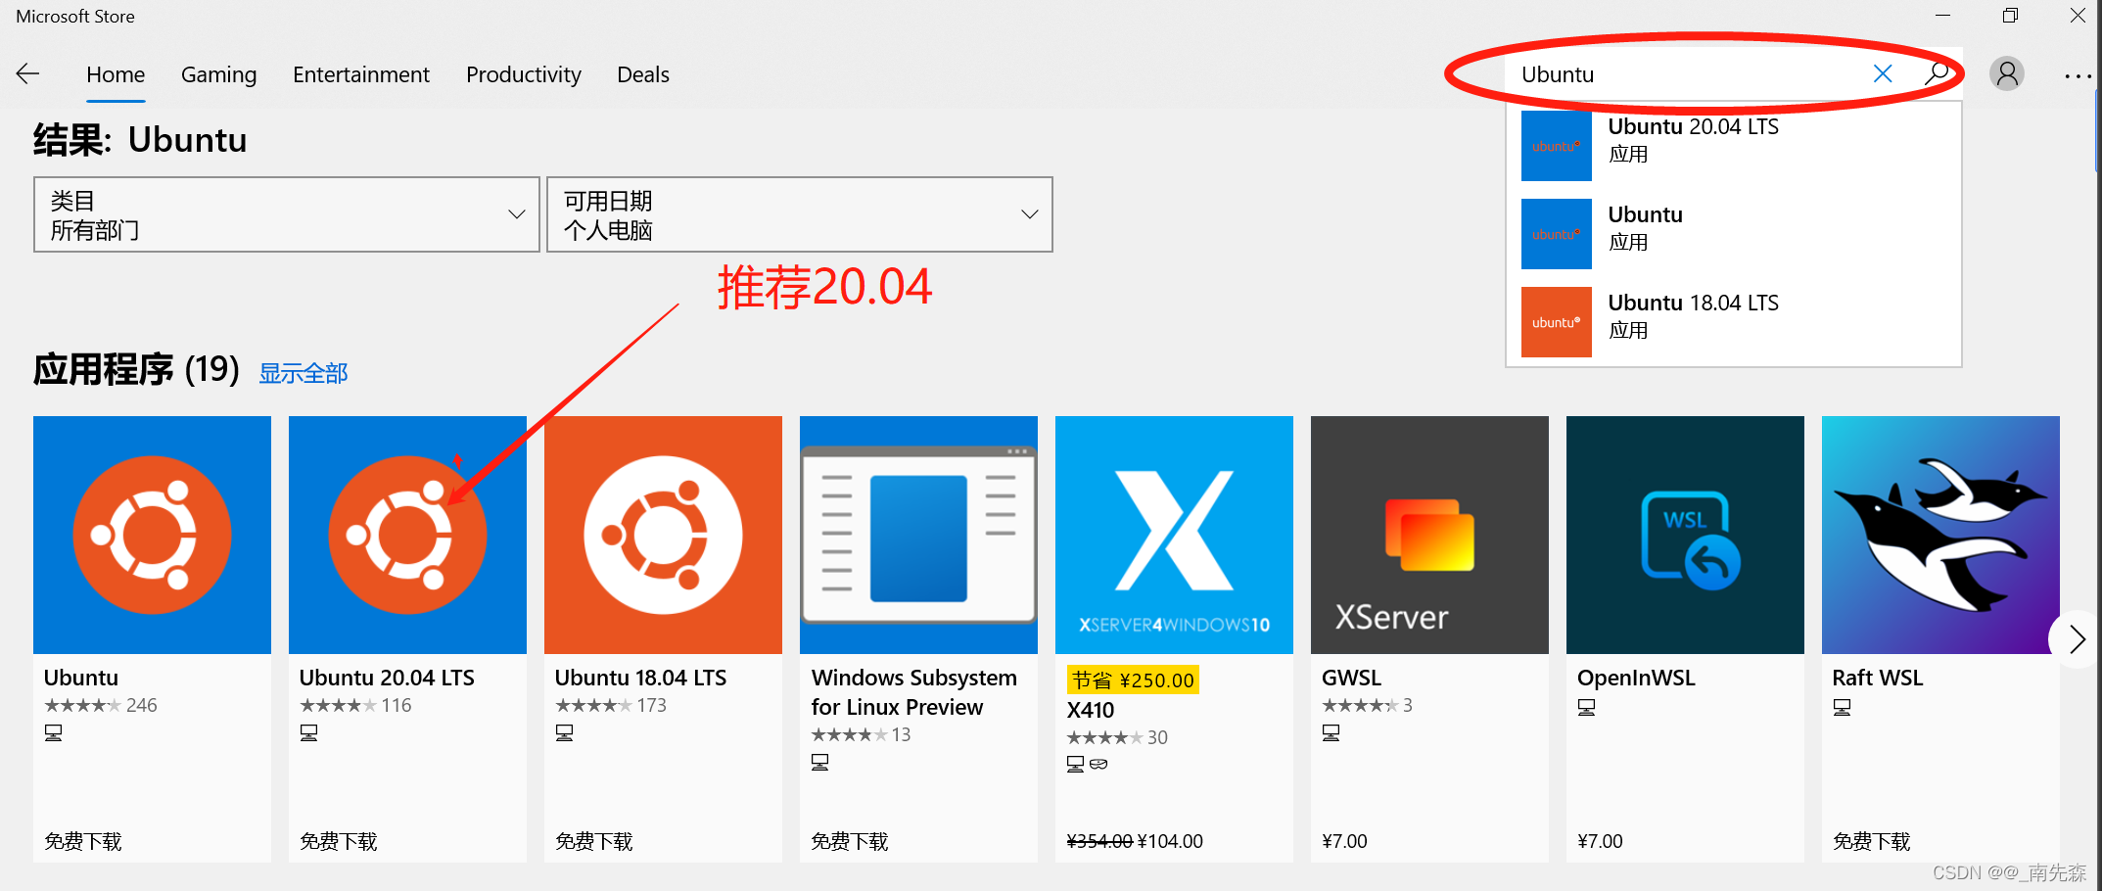Open the GWSL XServer tile
2102x891 pixels.
coord(1429,535)
